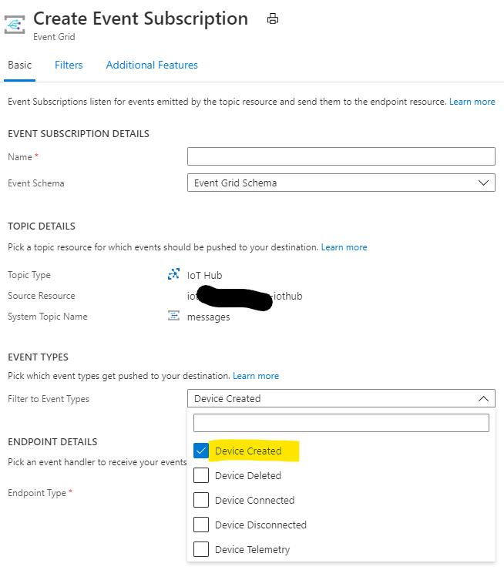Switch to the Filters tab
Viewport: 504px width, 570px height.
69,65
